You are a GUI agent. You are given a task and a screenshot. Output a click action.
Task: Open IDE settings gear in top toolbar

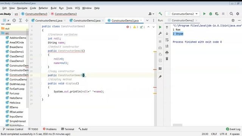(238, 14)
